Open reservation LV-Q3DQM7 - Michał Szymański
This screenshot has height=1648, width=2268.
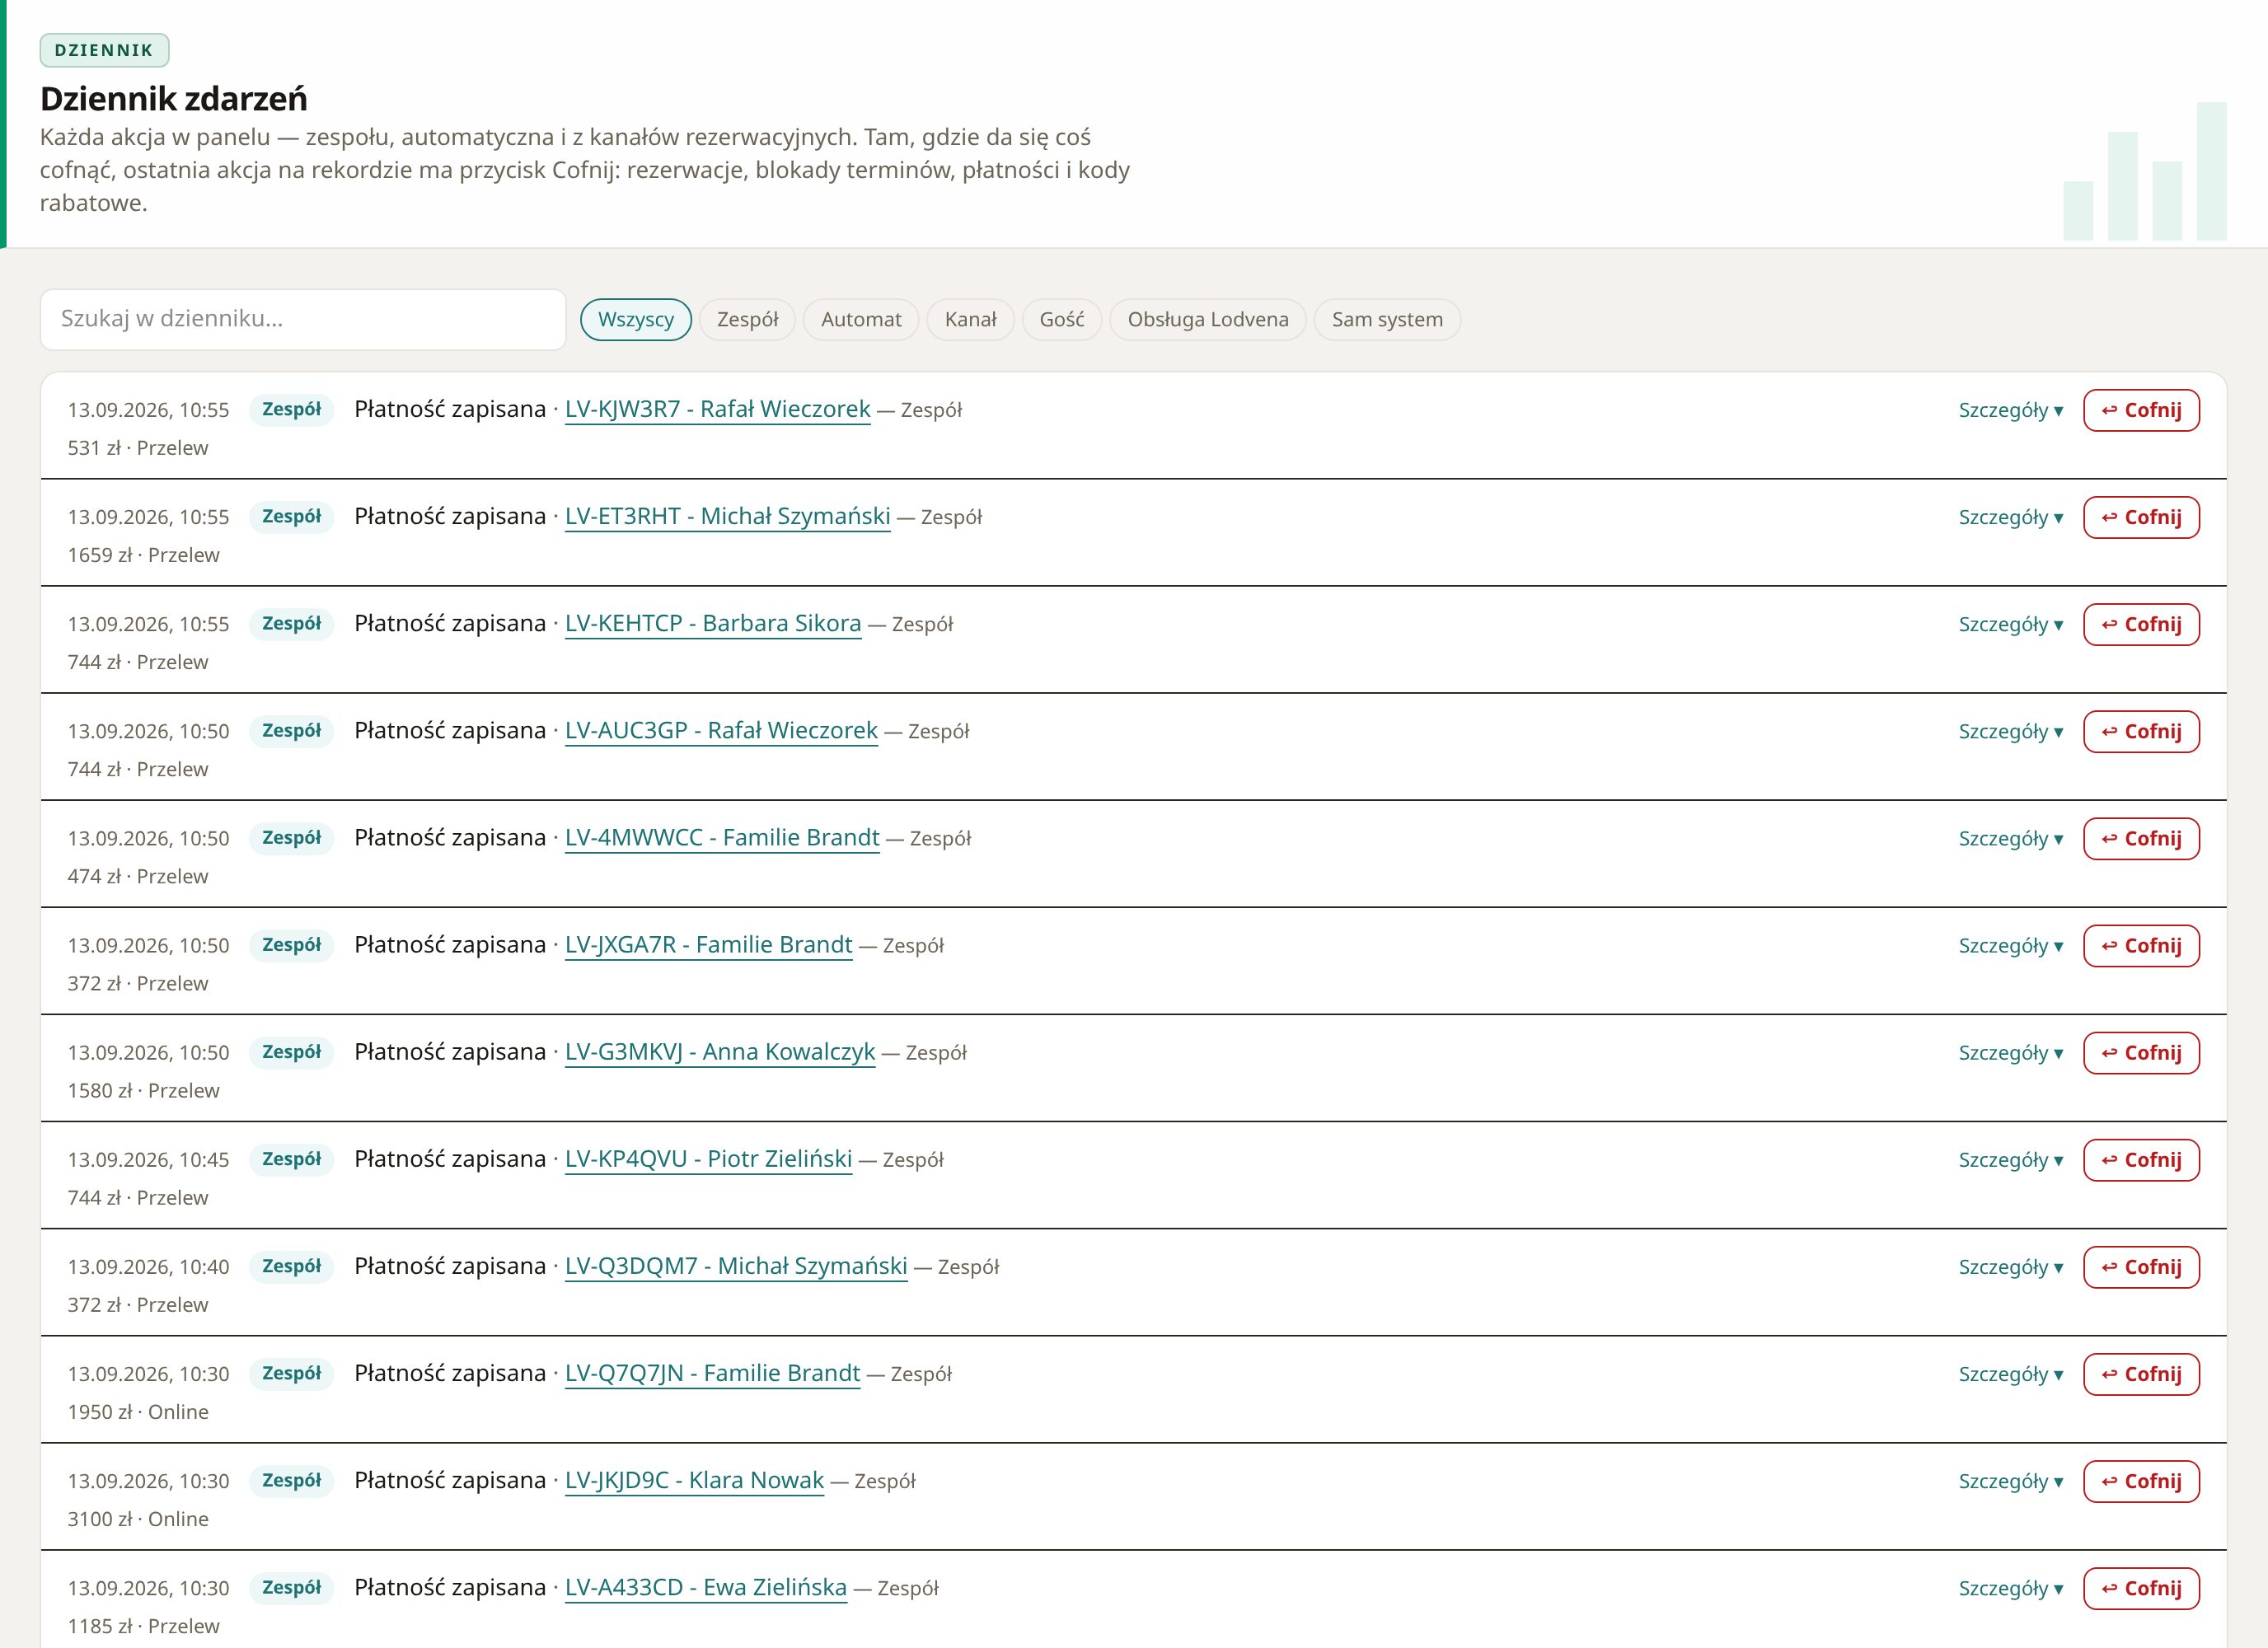[736, 1265]
